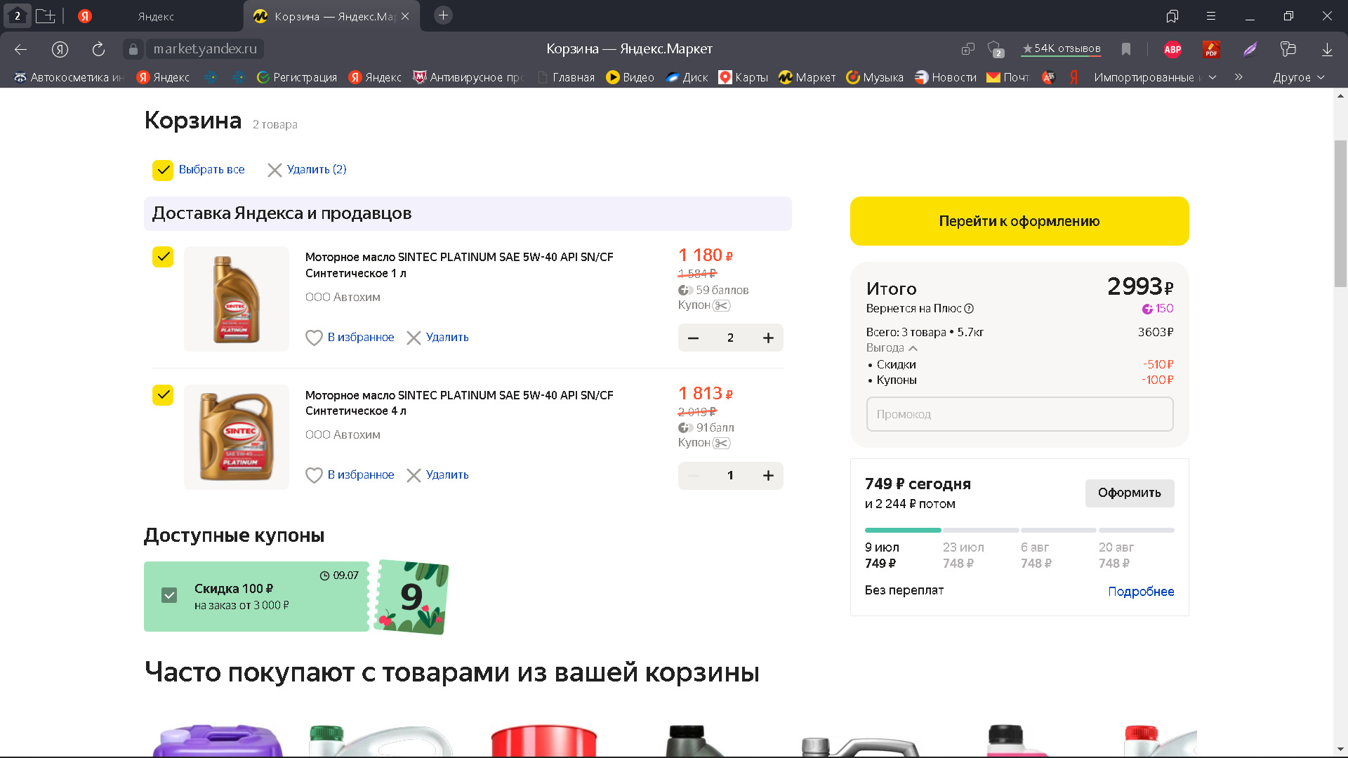The image size is (1348, 758).
Task: Open the tab counter showing 2
Action: [x=18, y=15]
